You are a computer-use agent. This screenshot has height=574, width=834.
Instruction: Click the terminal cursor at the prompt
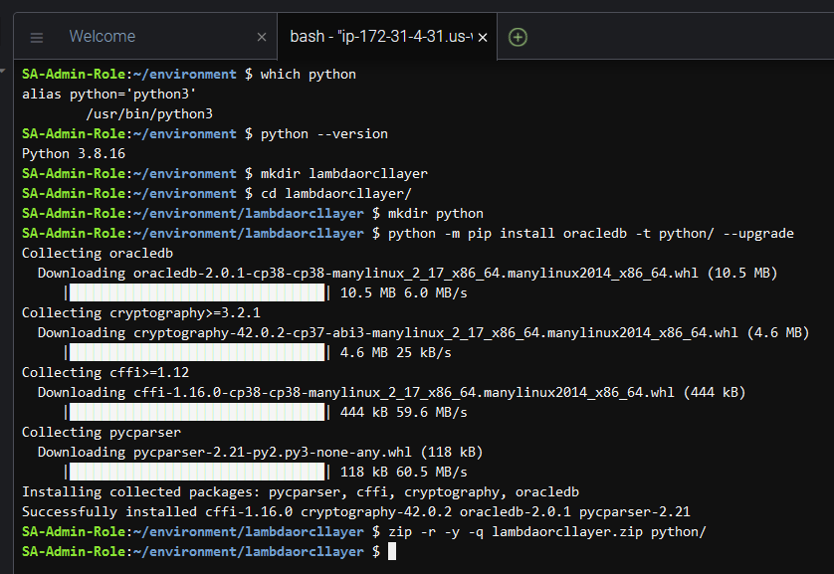click(x=392, y=551)
